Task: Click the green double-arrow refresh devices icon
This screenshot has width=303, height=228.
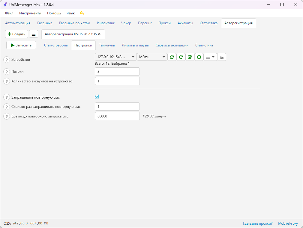Action: 172,57
